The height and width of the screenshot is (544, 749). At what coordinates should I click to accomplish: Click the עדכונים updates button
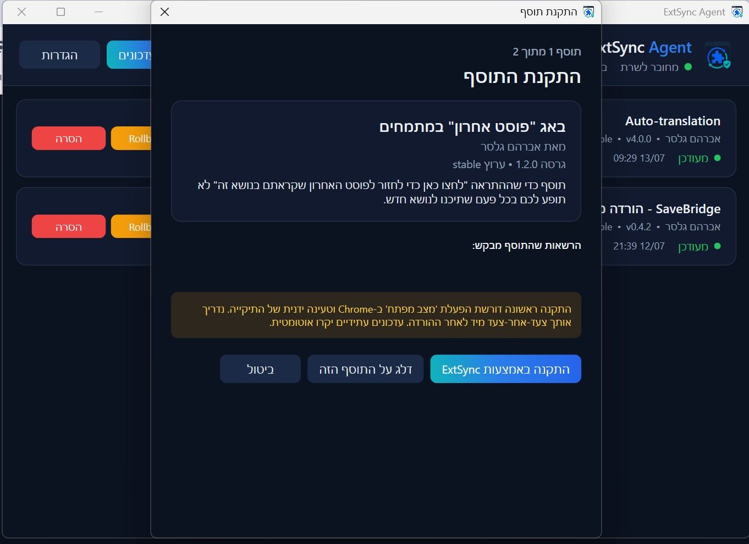coord(129,55)
